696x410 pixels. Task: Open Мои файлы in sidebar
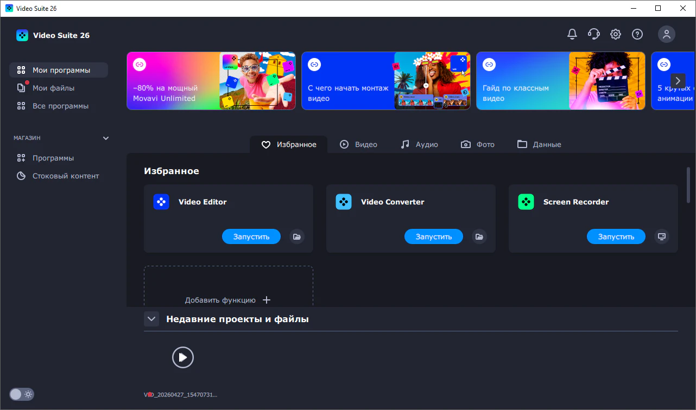click(x=59, y=88)
